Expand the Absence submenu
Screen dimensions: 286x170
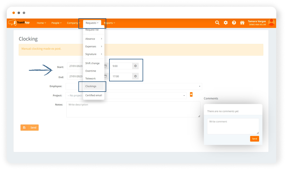93,39
